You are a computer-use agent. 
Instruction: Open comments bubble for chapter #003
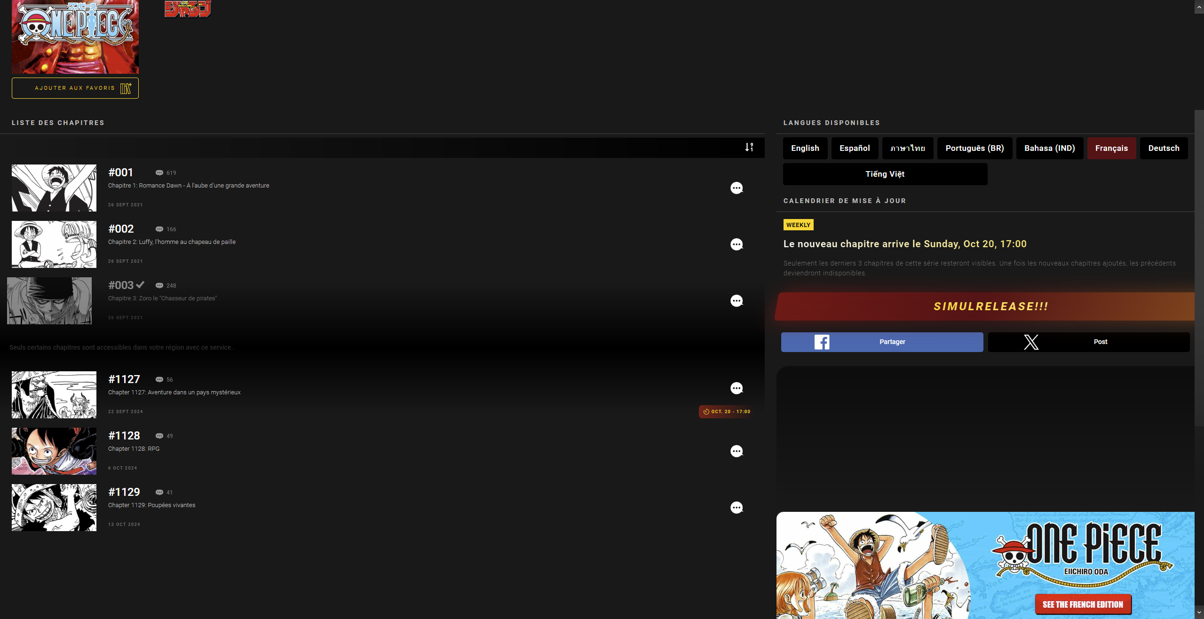(737, 301)
